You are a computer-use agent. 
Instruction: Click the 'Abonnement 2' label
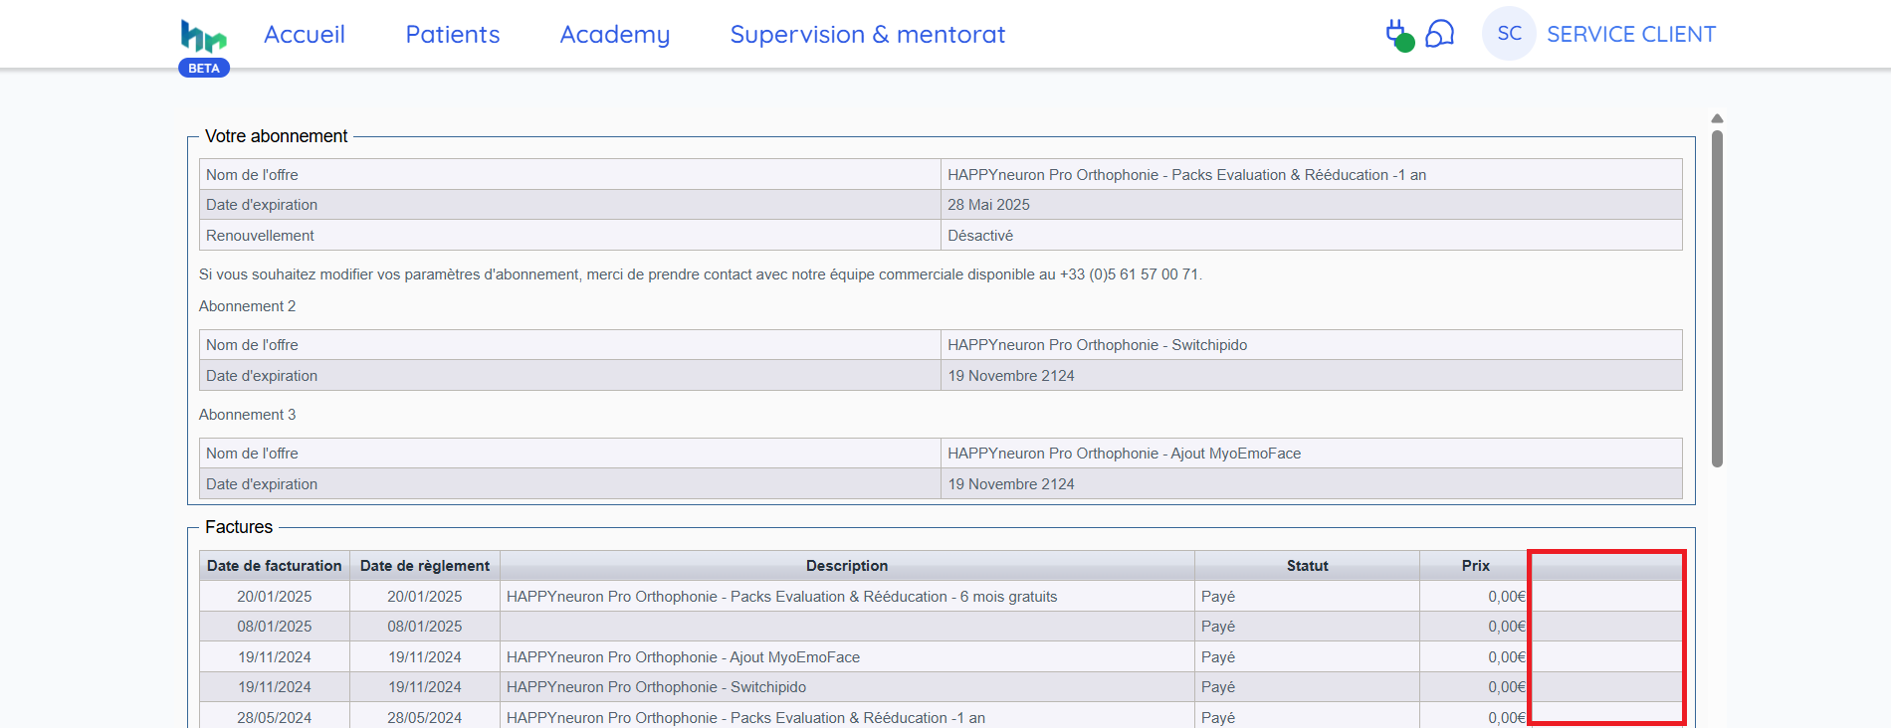tap(247, 306)
